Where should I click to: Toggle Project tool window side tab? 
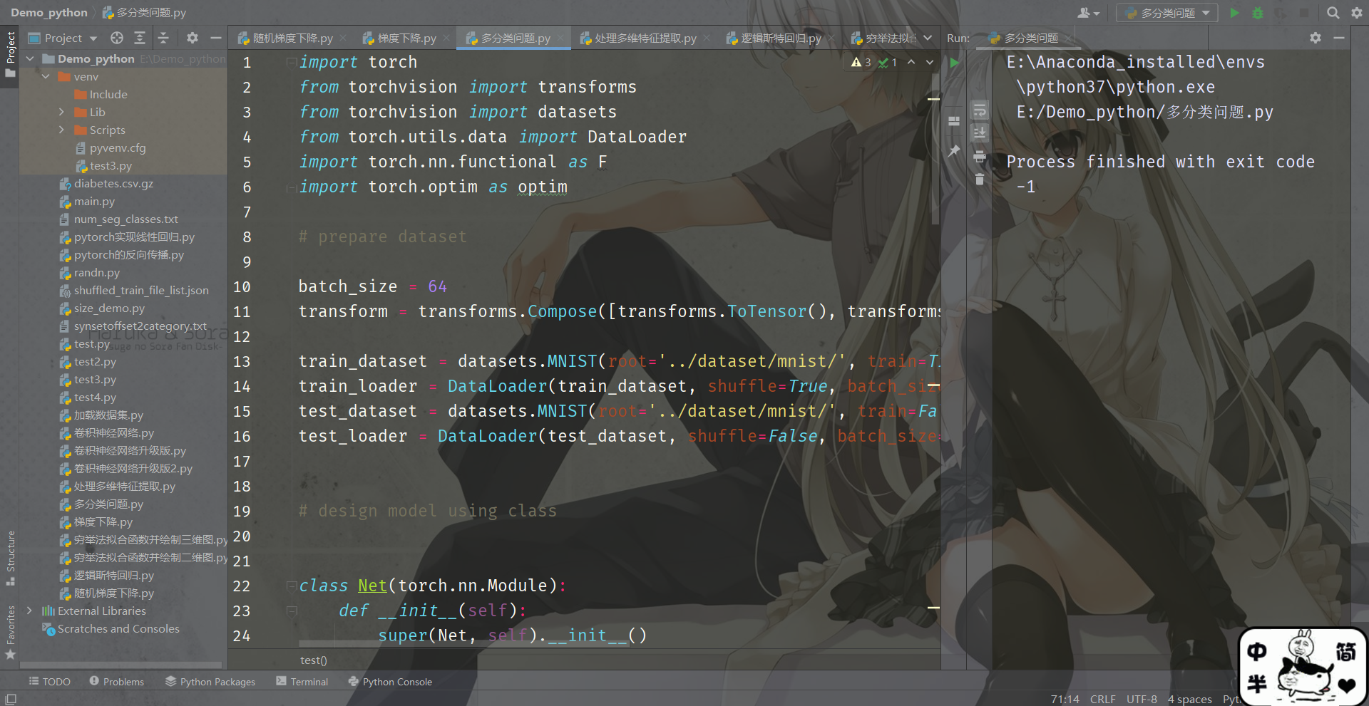click(10, 56)
